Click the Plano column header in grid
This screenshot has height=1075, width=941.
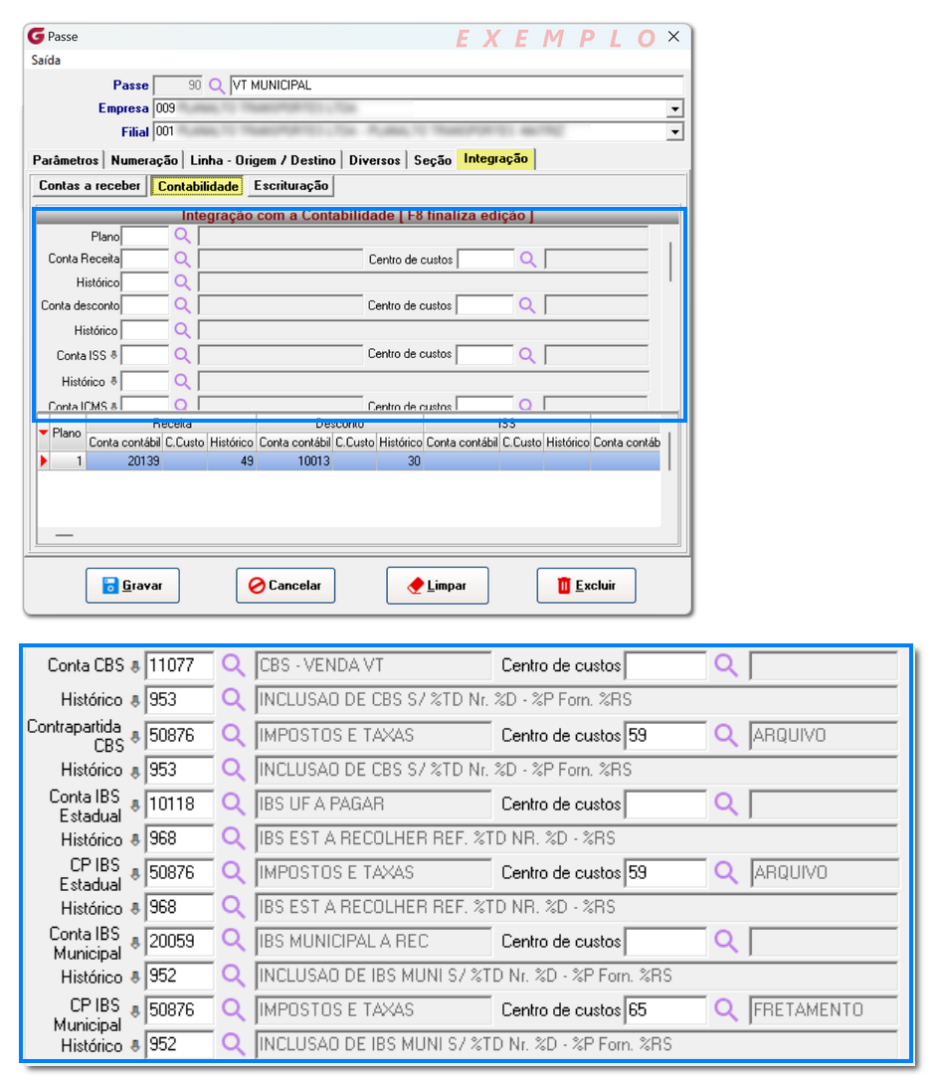pyautogui.click(x=68, y=434)
